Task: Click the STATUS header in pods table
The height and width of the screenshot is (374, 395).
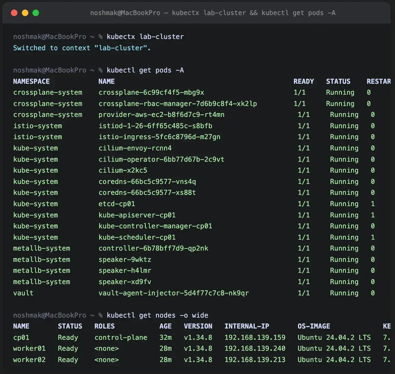Action: [x=338, y=81]
